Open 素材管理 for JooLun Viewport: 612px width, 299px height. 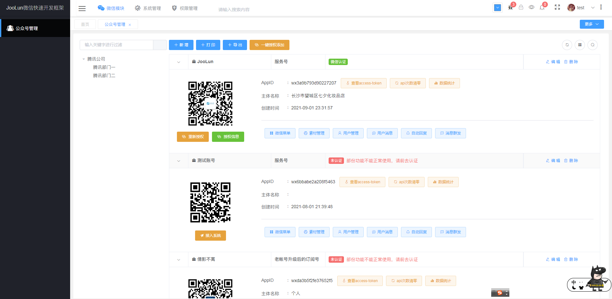coord(314,133)
